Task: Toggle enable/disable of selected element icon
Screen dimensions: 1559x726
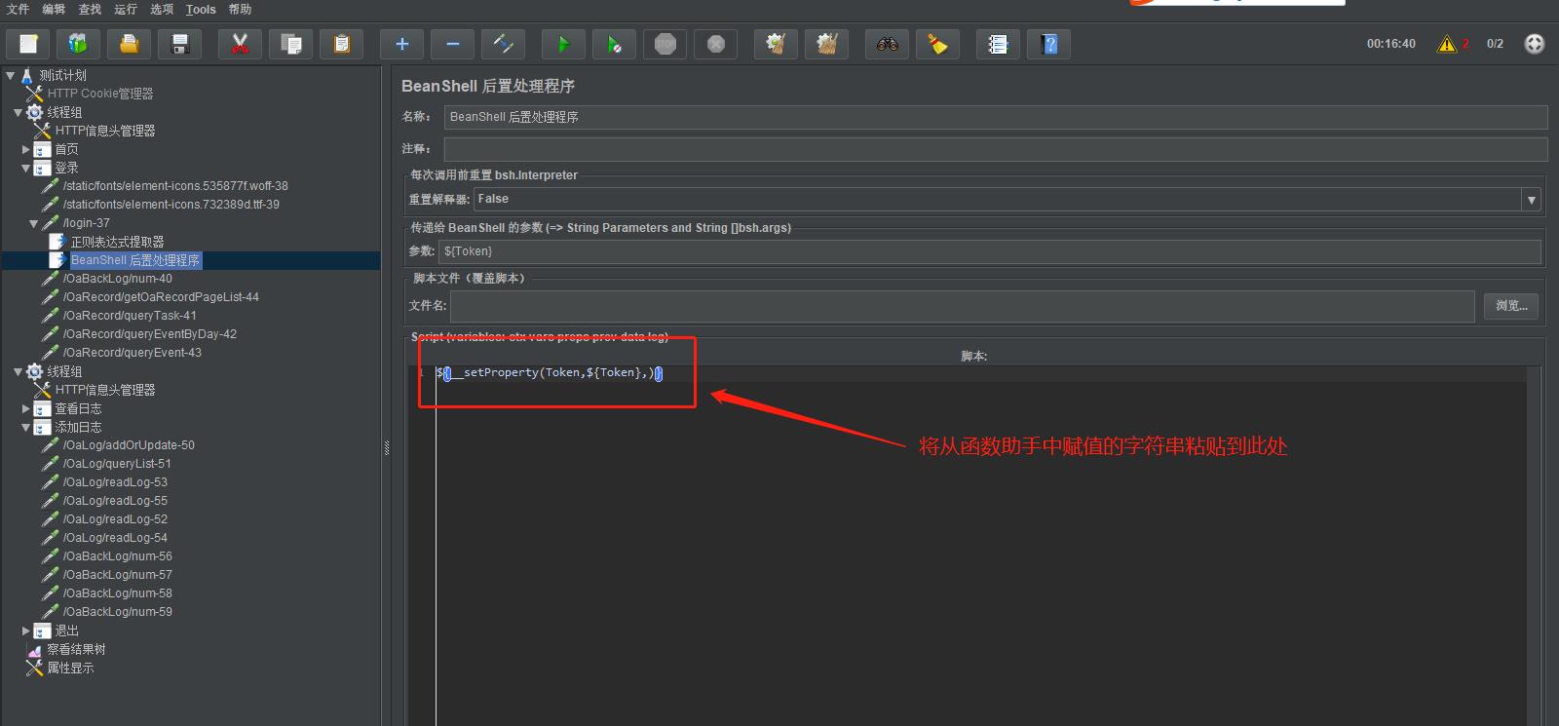Action: [504, 44]
